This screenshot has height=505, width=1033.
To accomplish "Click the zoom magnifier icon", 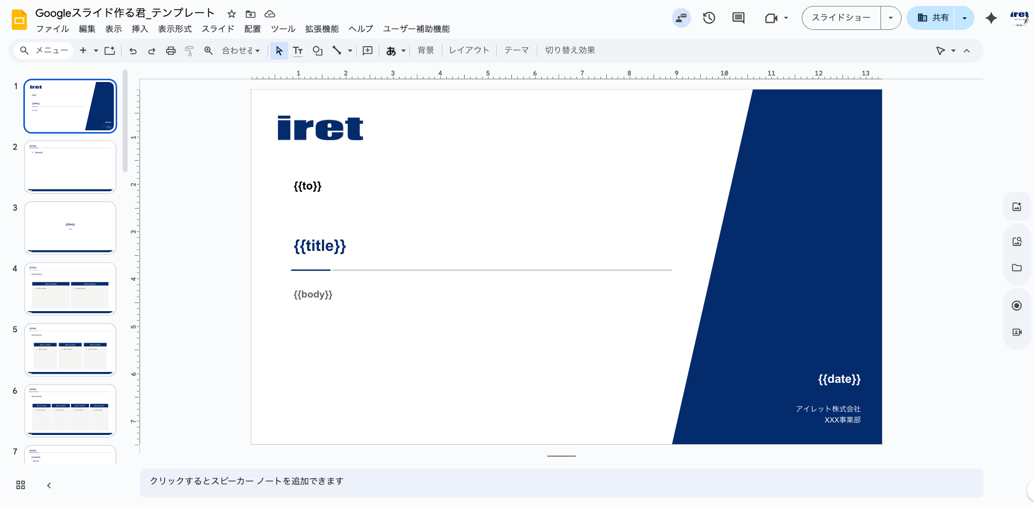I will click(x=208, y=50).
